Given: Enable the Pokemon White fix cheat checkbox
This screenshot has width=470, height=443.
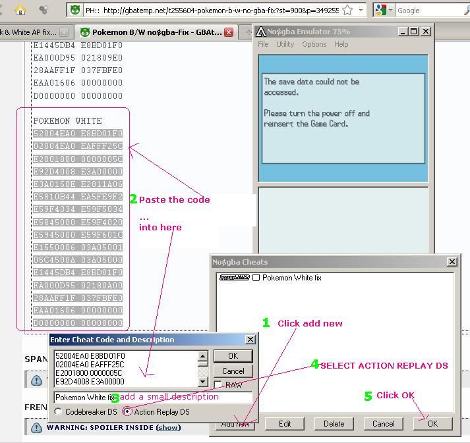Looking at the screenshot, I should tap(256, 278).
